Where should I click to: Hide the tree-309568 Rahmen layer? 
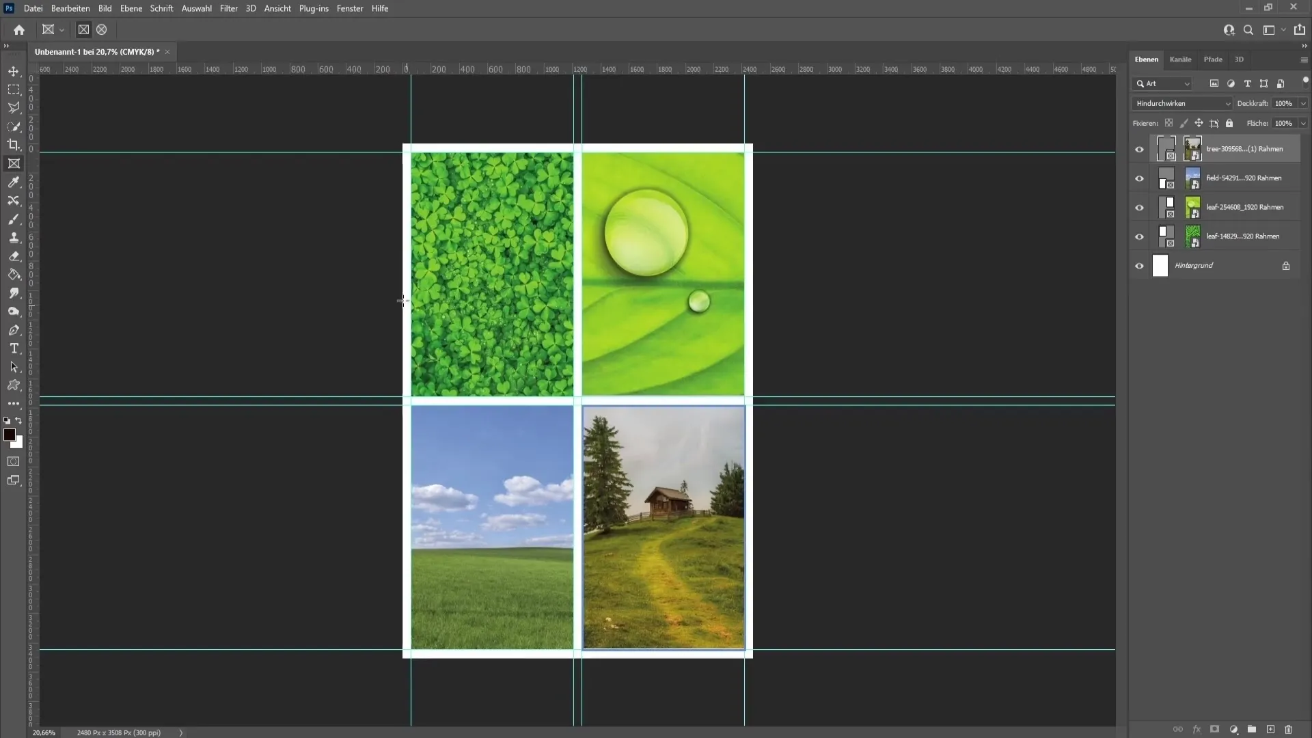pyautogui.click(x=1139, y=150)
